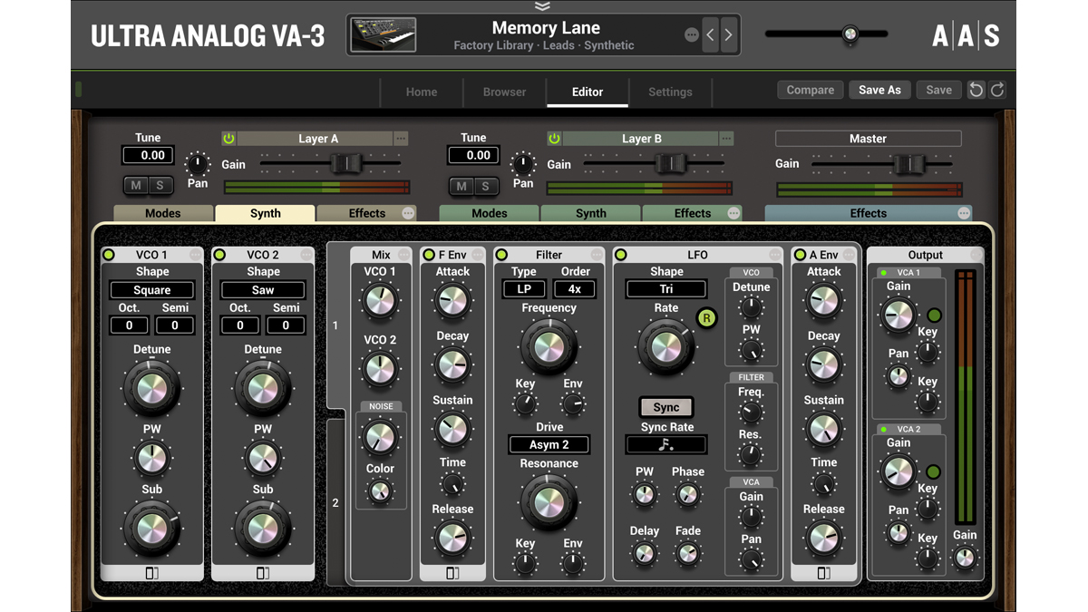The height and width of the screenshot is (612, 1088).
Task: Click the redo arrow icon
Action: 997,90
